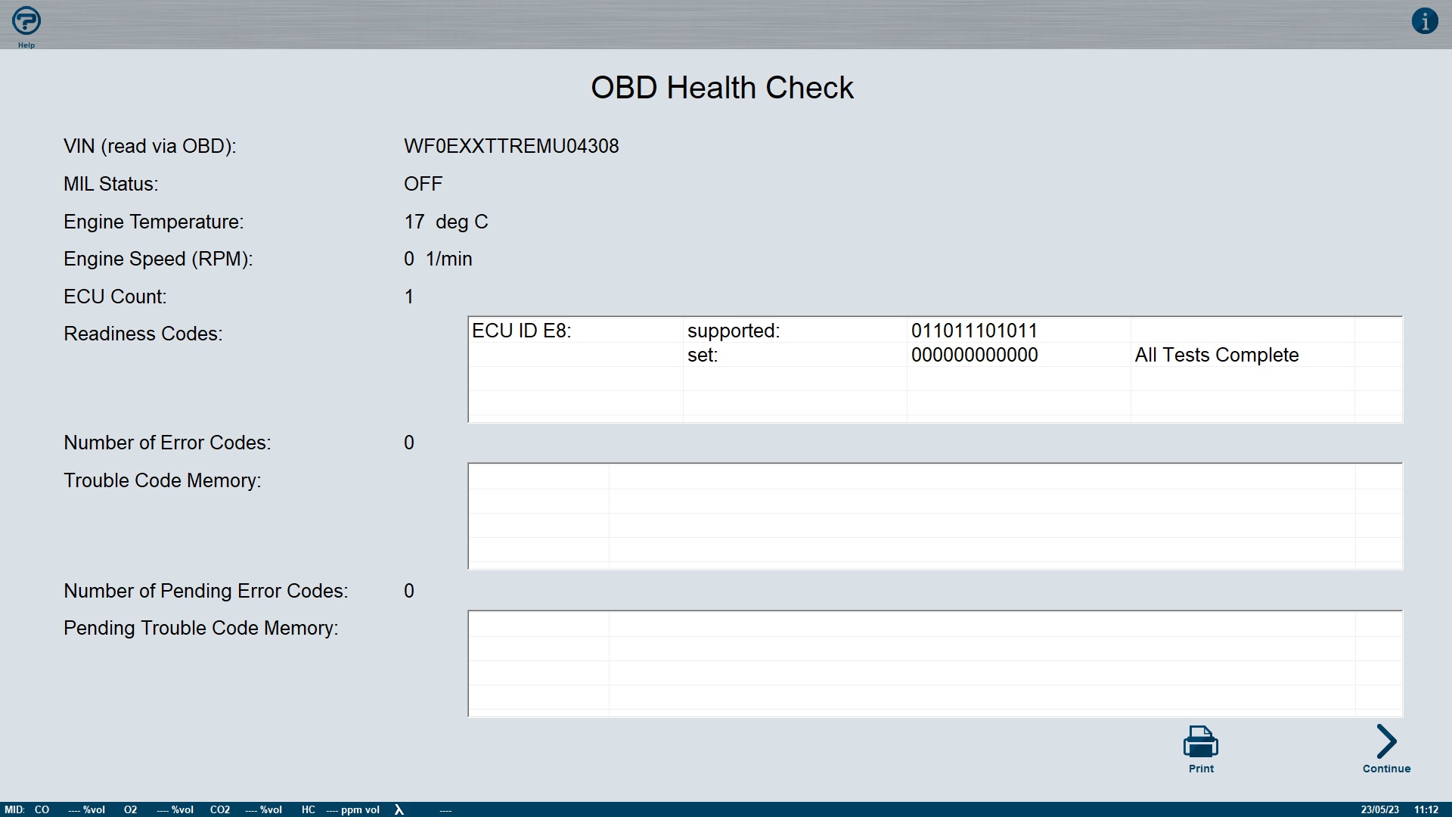
Task: Open the Help icon
Action: pos(26,22)
